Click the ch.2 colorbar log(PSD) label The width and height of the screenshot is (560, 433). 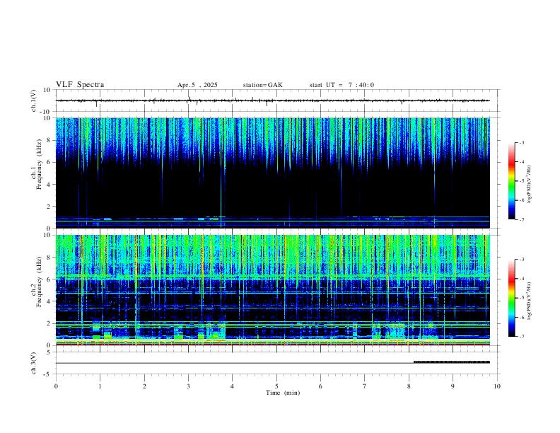pyautogui.click(x=530, y=301)
